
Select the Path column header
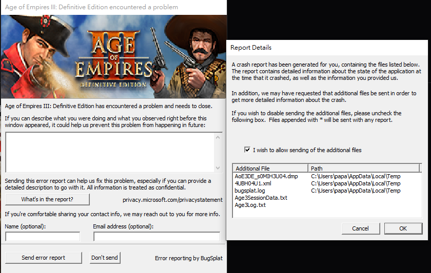click(364, 168)
